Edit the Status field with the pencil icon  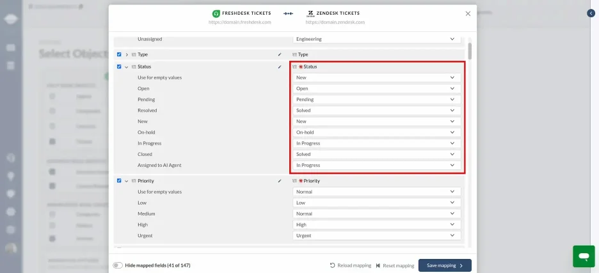click(280, 66)
